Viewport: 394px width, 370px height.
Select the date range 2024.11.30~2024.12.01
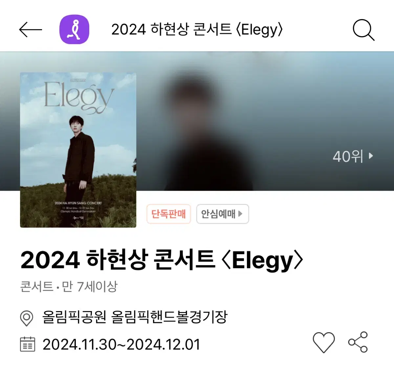pyautogui.click(x=121, y=345)
